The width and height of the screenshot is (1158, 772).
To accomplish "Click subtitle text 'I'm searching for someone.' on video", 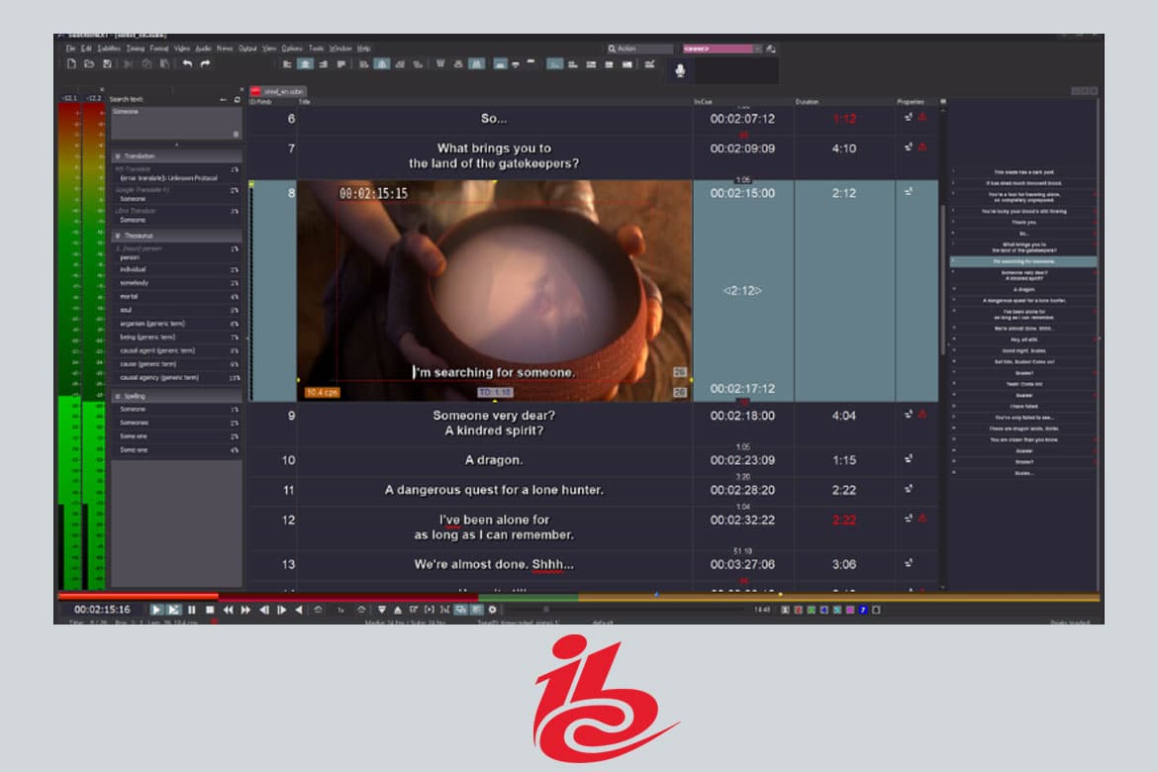I will (x=493, y=373).
